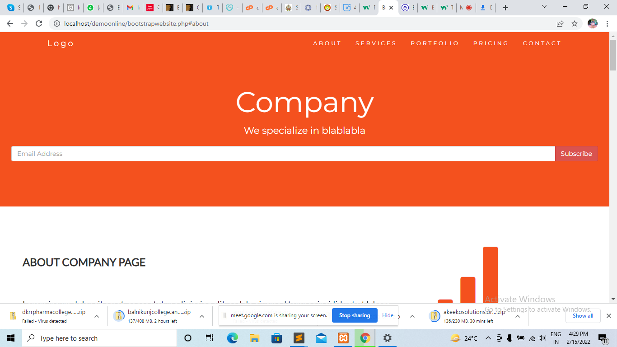
Task: Click the browser reload page icon
Action: pyautogui.click(x=39, y=23)
